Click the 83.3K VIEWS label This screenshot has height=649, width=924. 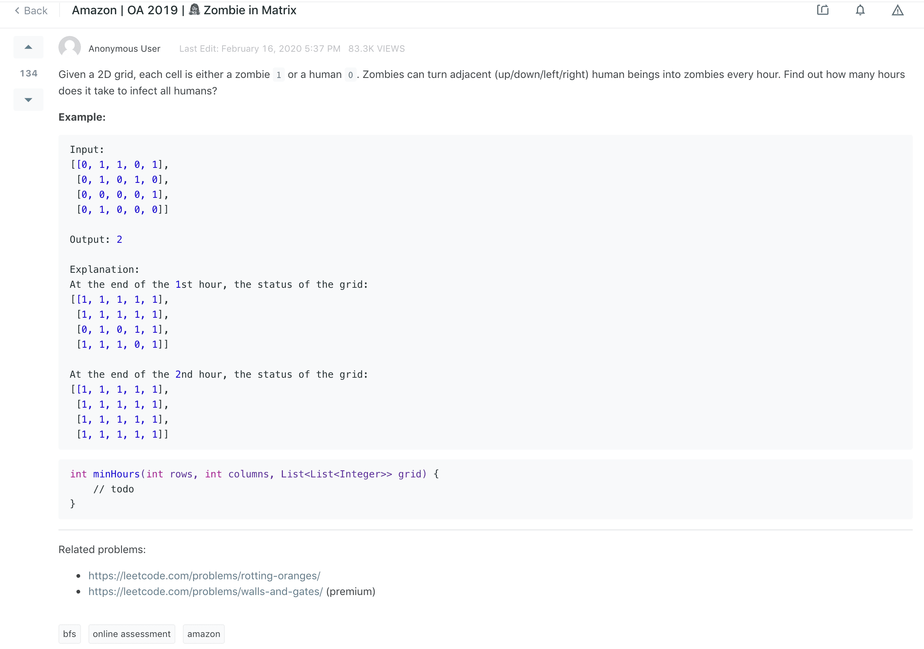click(376, 49)
